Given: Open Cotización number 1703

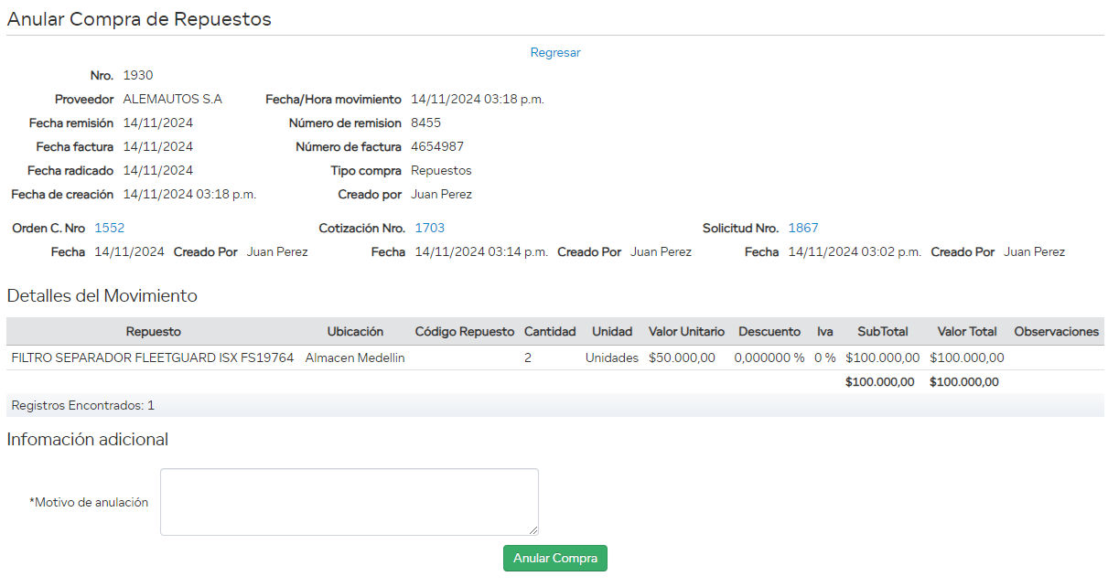Looking at the screenshot, I should point(429,228).
